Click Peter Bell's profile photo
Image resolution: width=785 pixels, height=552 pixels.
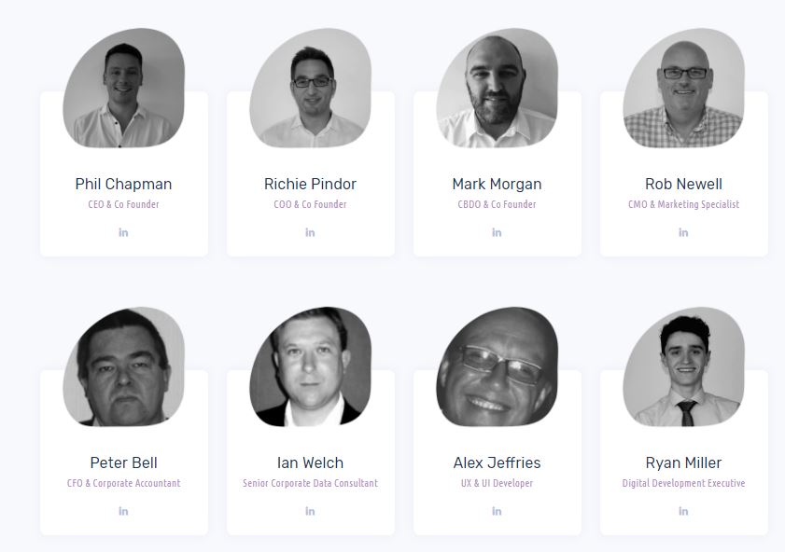pos(123,366)
